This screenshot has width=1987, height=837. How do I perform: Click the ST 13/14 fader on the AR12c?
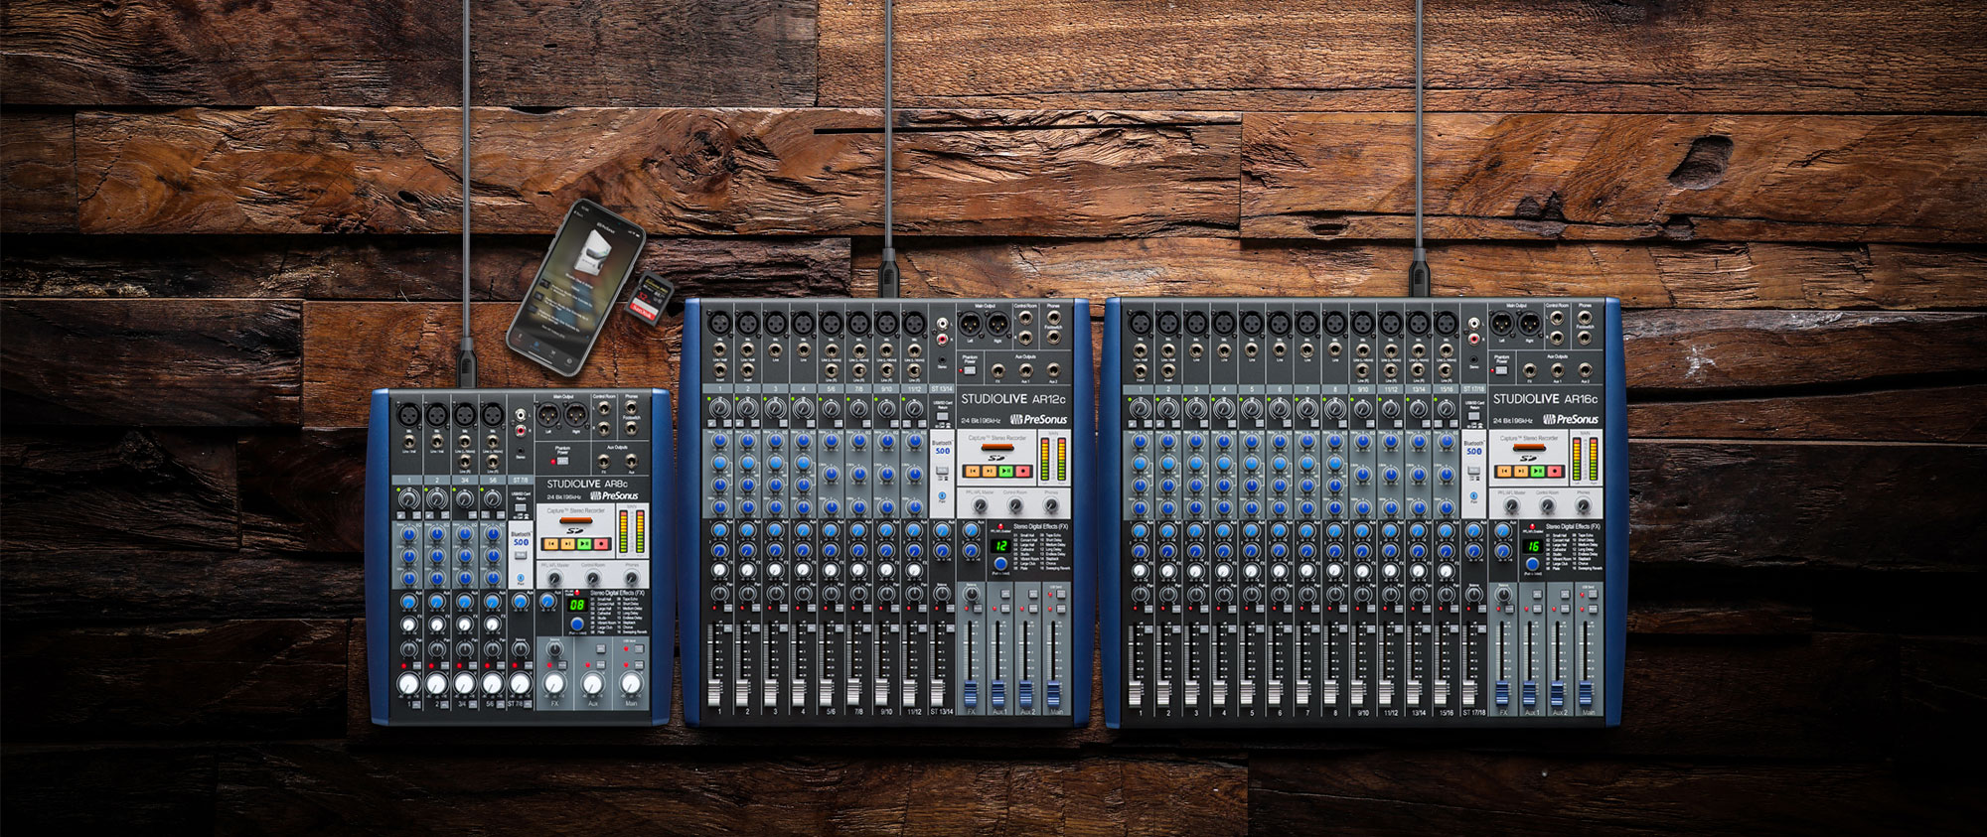(x=939, y=692)
